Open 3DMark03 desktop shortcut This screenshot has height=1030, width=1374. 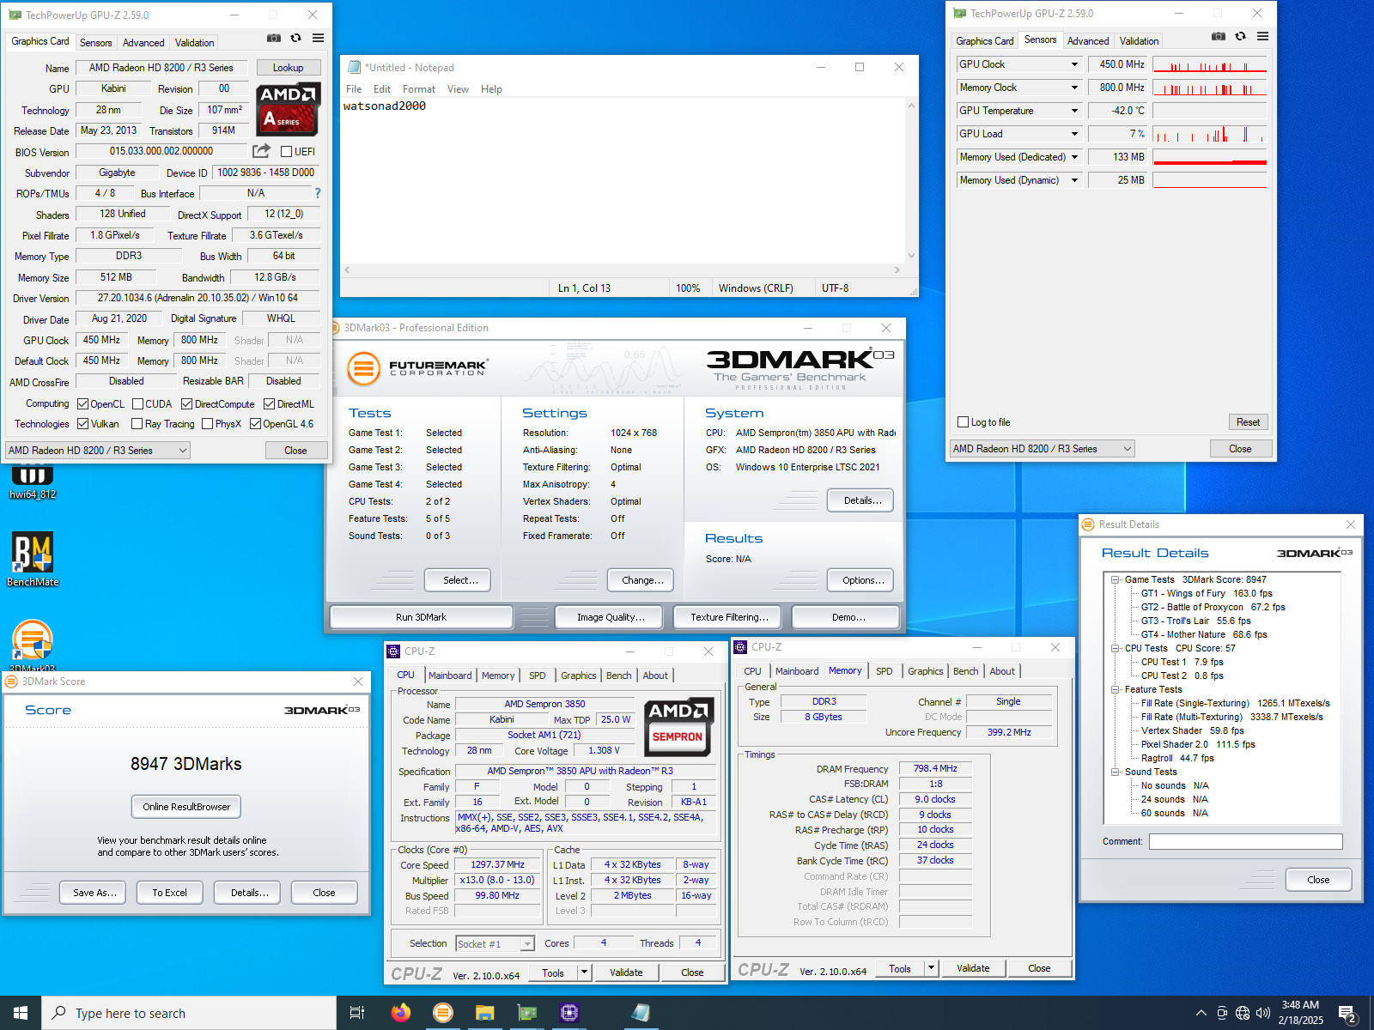(33, 645)
